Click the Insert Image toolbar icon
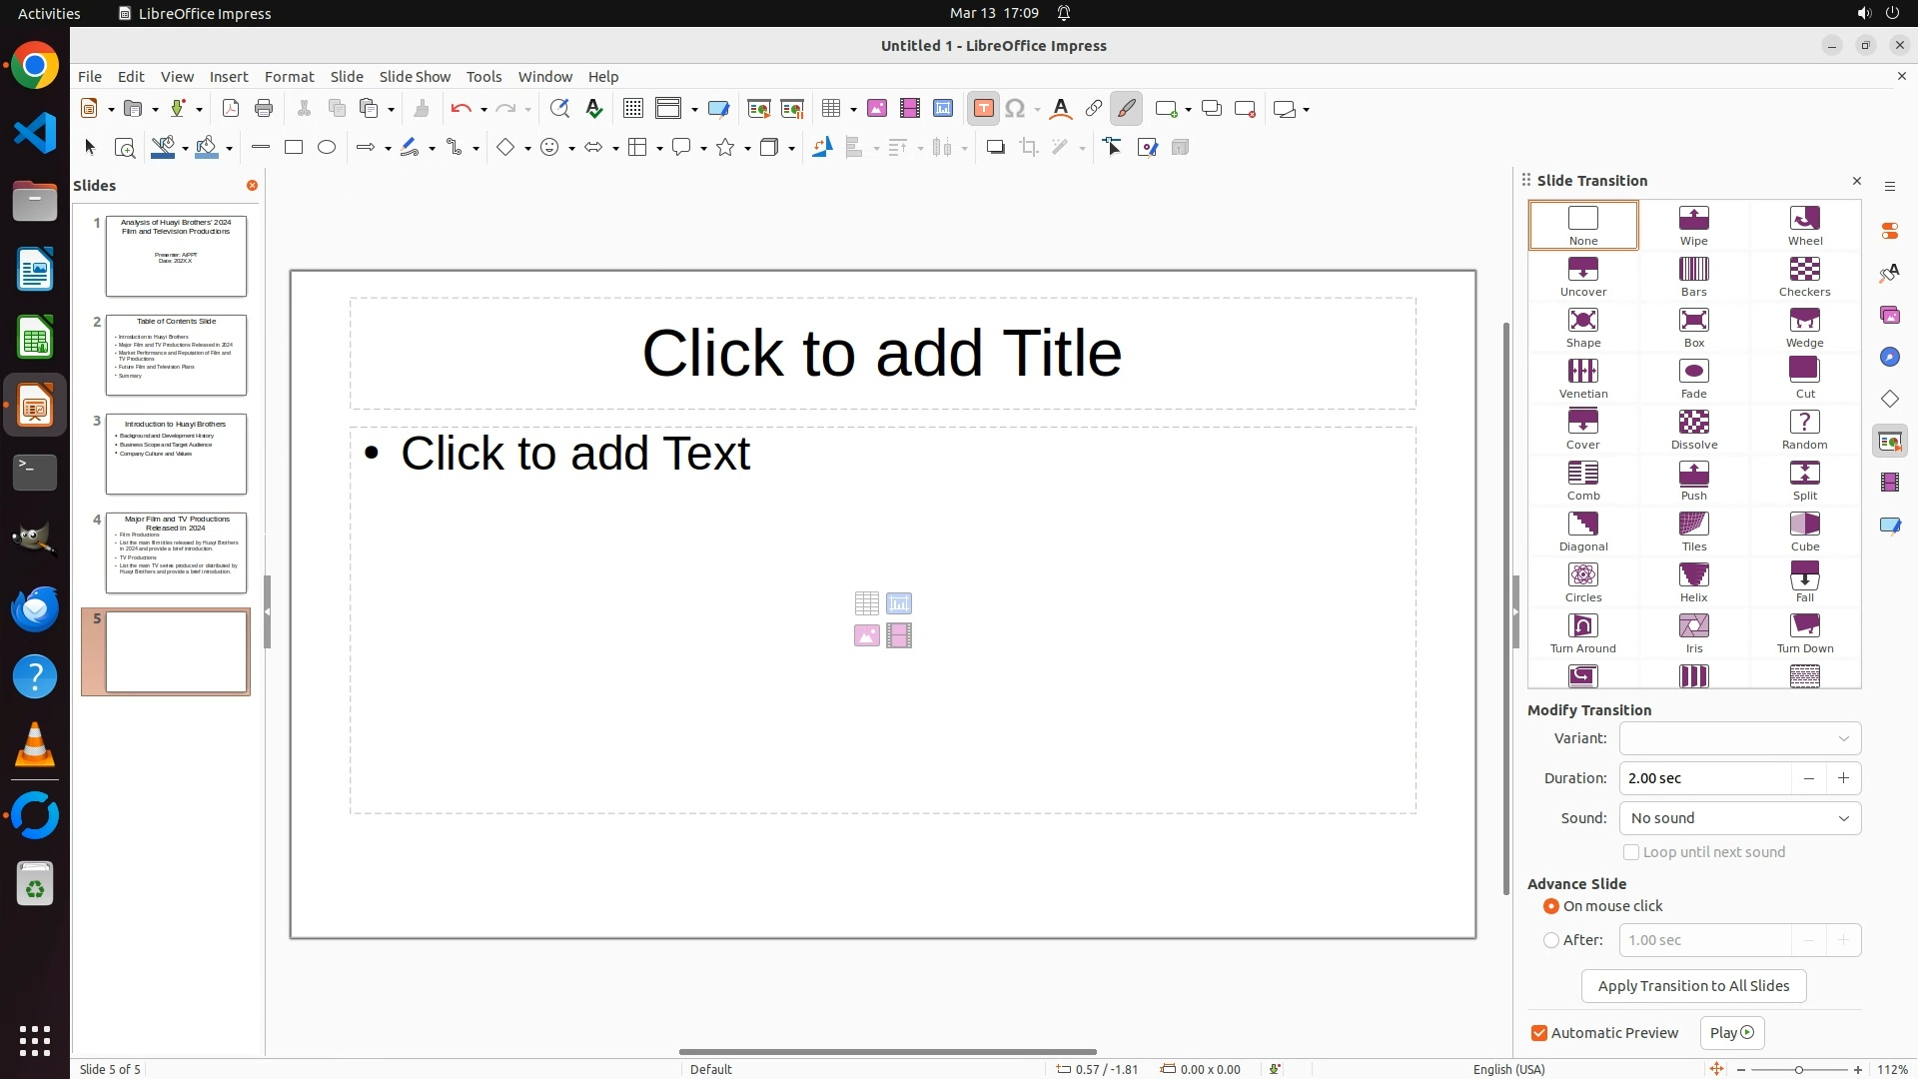Image resolution: width=1918 pixels, height=1079 pixels. 877,109
